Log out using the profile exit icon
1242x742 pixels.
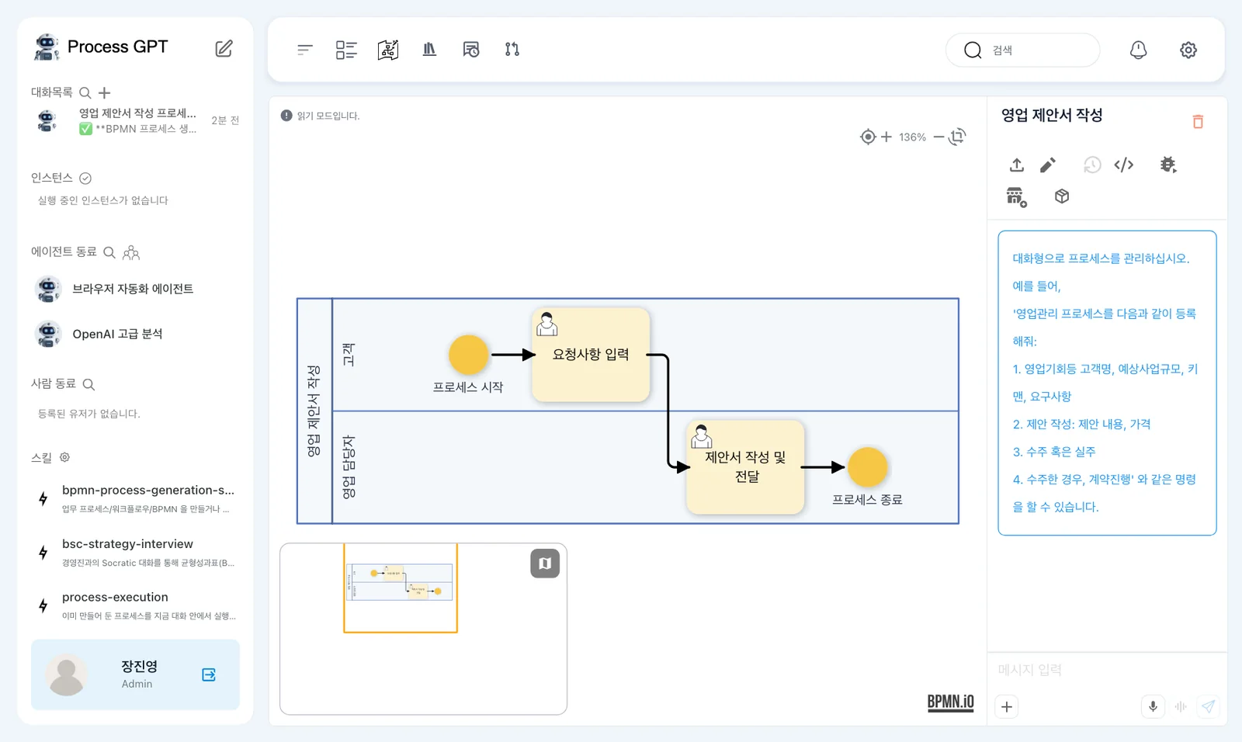tap(209, 674)
